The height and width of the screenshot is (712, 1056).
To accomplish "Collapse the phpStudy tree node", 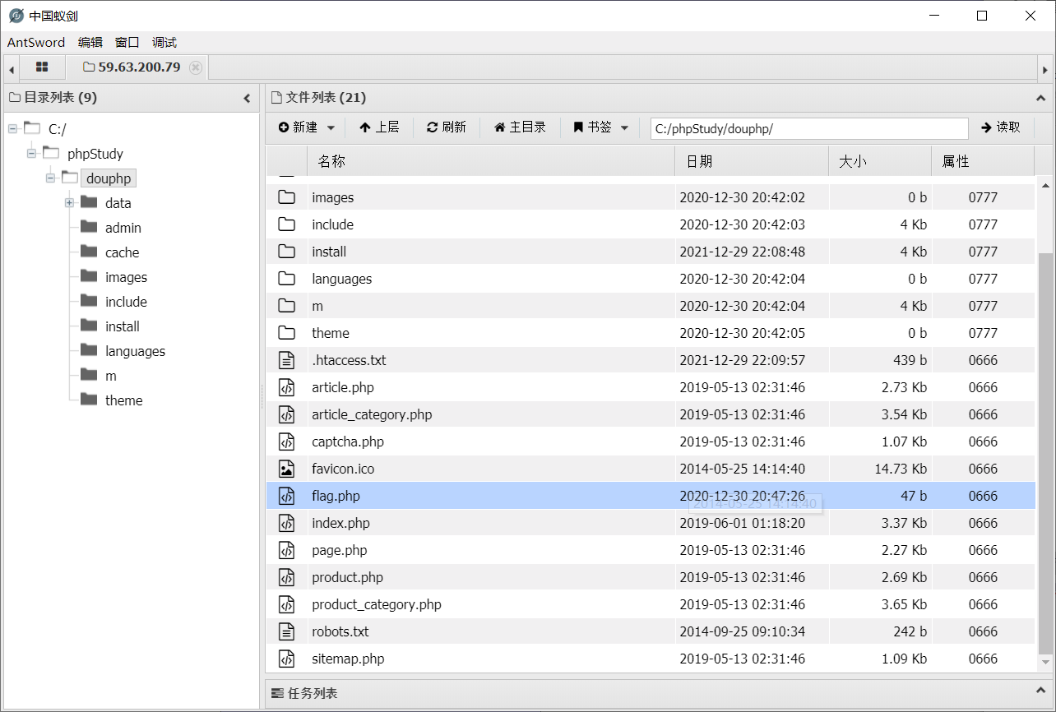I will pyautogui.click(x=31, y=154).
